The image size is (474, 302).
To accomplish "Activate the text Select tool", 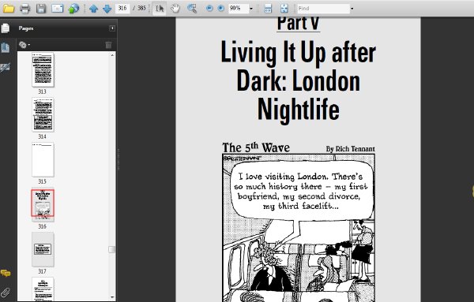I will (x=160, y=8).
